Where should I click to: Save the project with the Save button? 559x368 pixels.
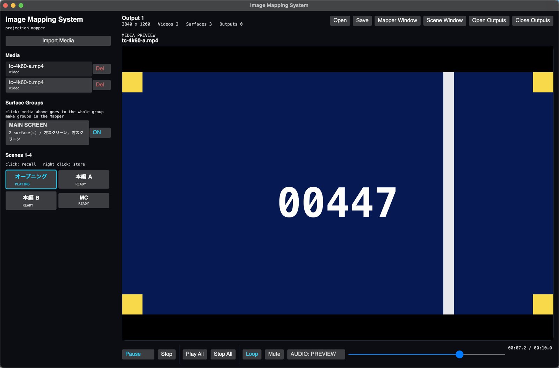tap(362, 21)
